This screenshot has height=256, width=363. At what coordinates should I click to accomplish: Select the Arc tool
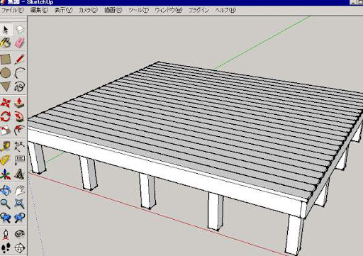pyautogui.click(x=20, y=73)
